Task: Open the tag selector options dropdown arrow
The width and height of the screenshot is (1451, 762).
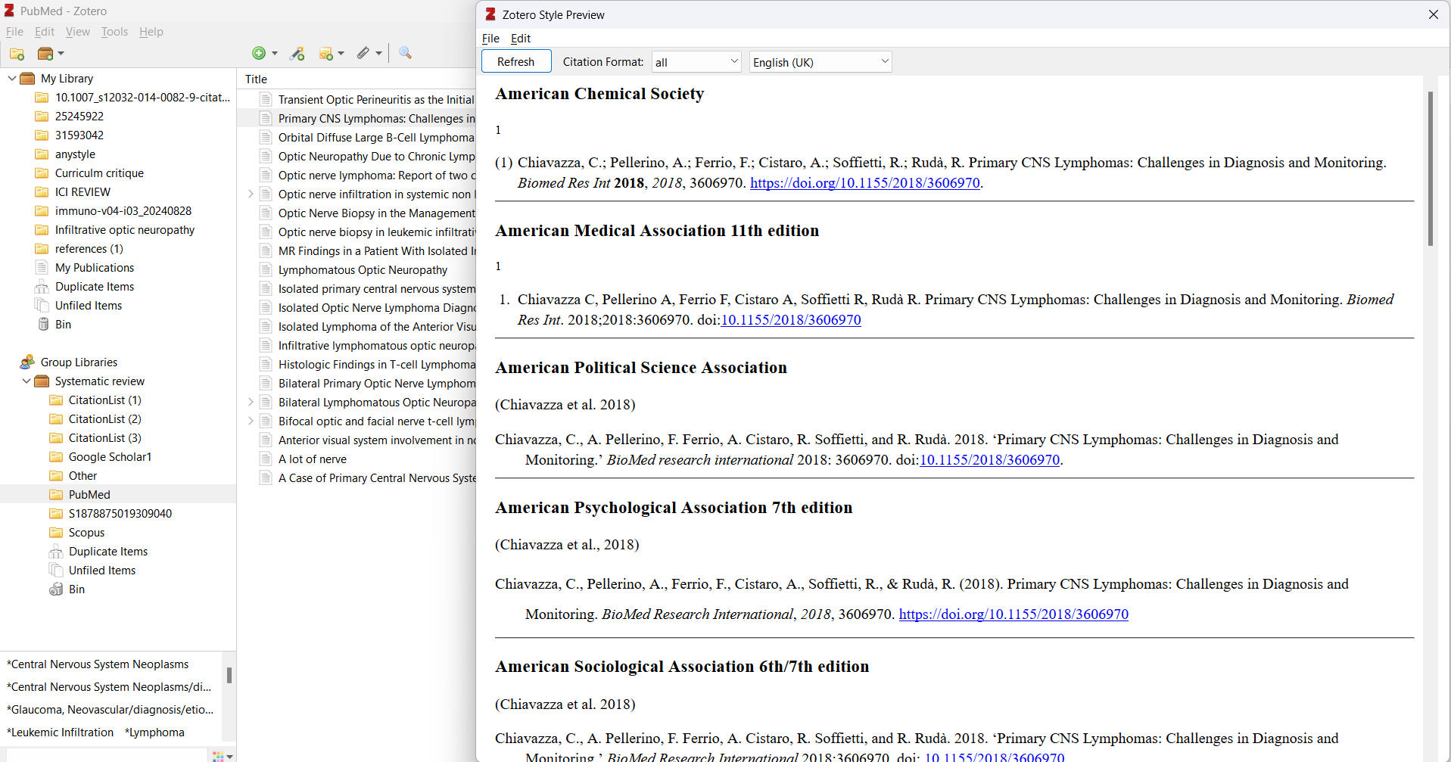Action: point(230,756)
